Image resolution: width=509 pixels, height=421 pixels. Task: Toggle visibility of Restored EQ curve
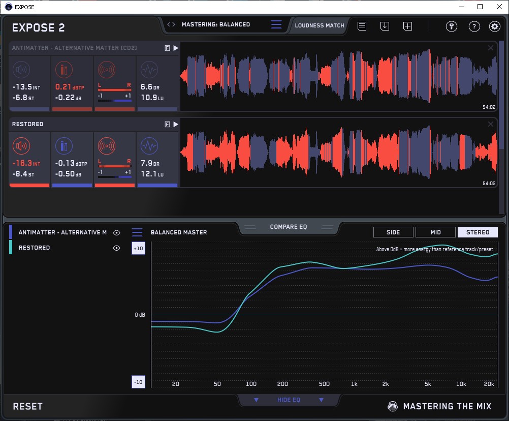(116, 248)
